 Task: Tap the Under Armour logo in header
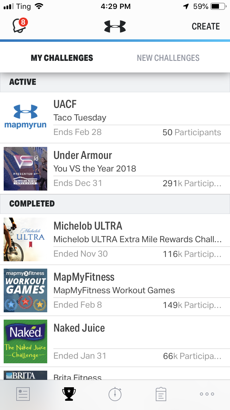tap(115, 26)
